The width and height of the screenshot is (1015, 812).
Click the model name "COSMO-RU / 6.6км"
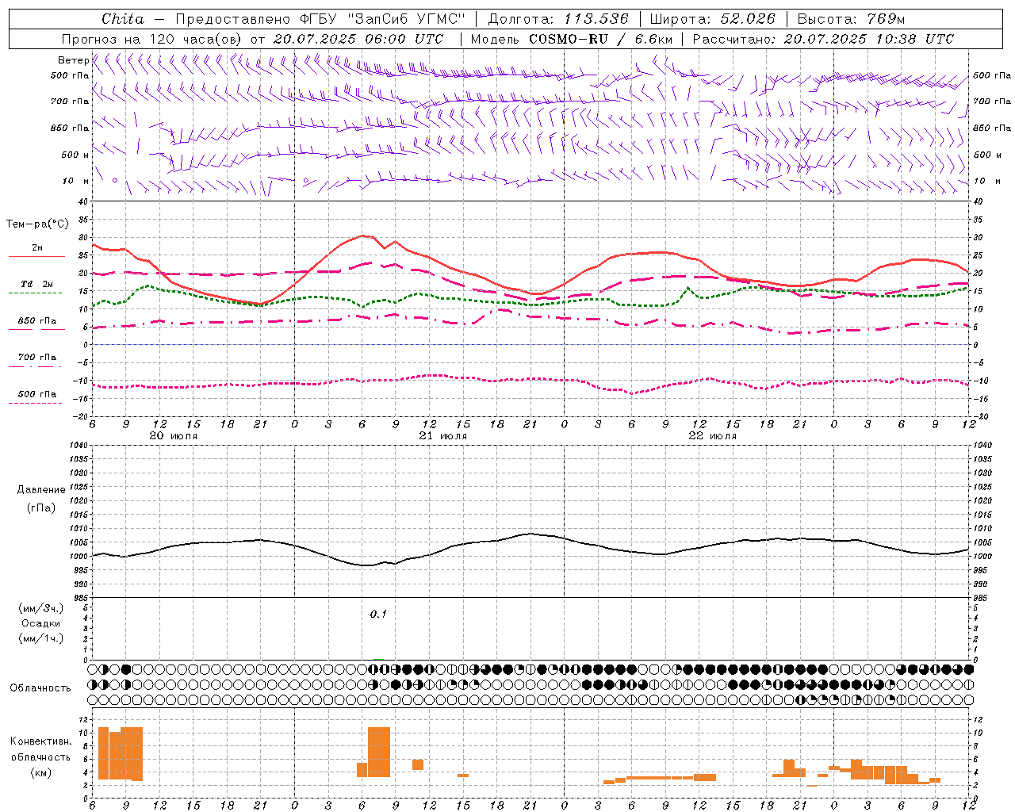coord(601,39)
